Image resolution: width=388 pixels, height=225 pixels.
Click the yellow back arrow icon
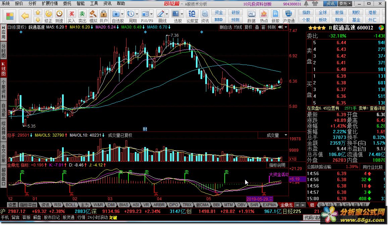coord(25,16)
